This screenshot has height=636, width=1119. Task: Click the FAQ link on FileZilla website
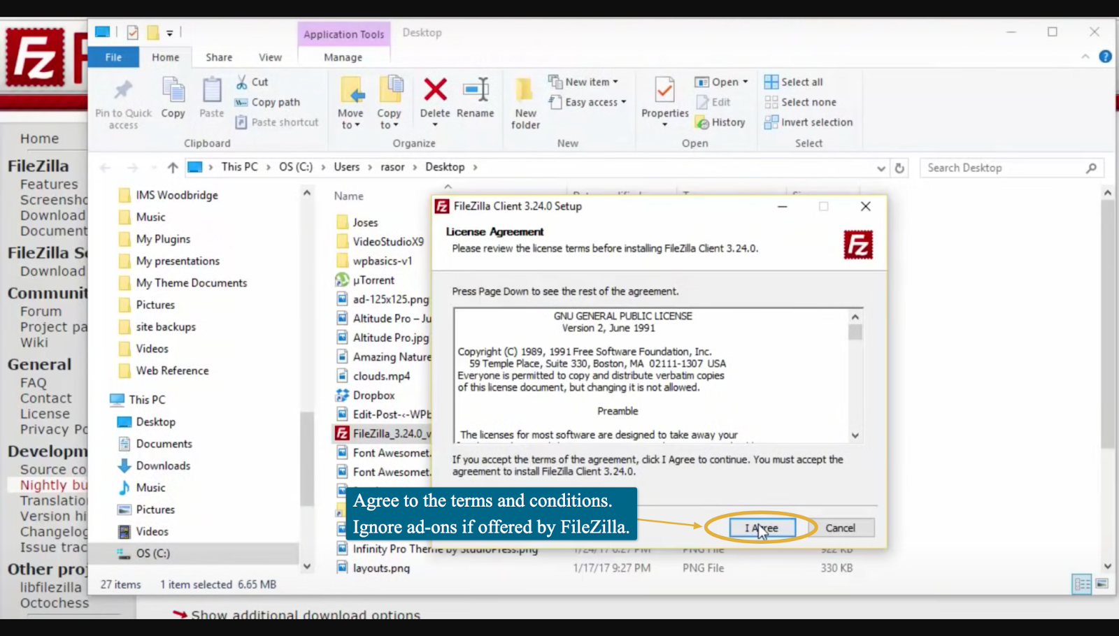(x=33, y=383)
